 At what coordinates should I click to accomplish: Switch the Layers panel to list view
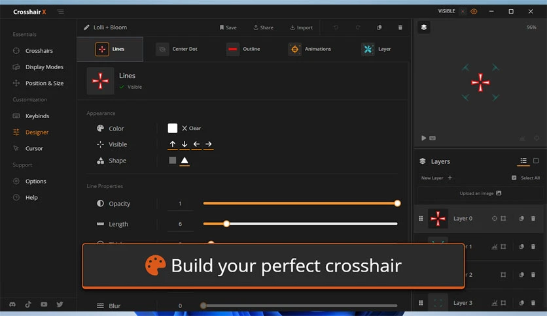[523, 161]
